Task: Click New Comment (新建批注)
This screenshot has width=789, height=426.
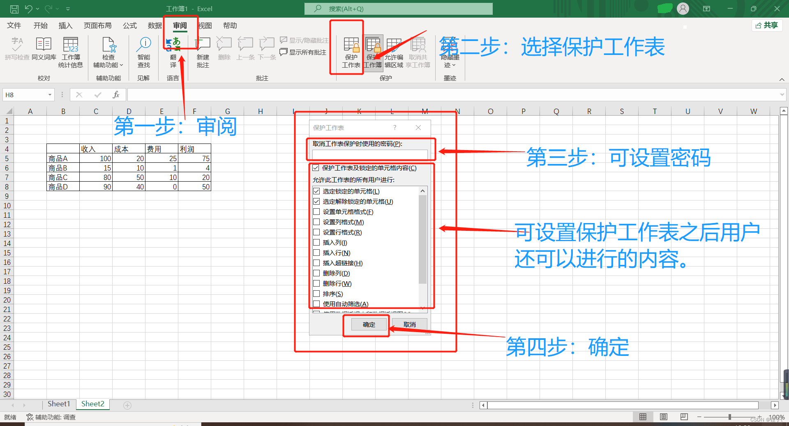Action: click(203, 52)
